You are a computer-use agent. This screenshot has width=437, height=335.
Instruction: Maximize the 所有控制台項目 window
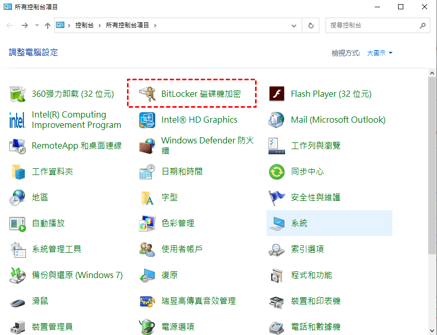(x=401, y=7)
